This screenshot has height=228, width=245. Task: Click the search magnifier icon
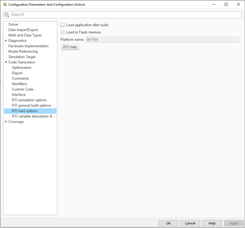(7, 15)
